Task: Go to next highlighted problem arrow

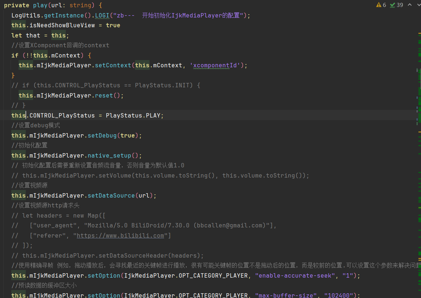Action: coord(418,5)
